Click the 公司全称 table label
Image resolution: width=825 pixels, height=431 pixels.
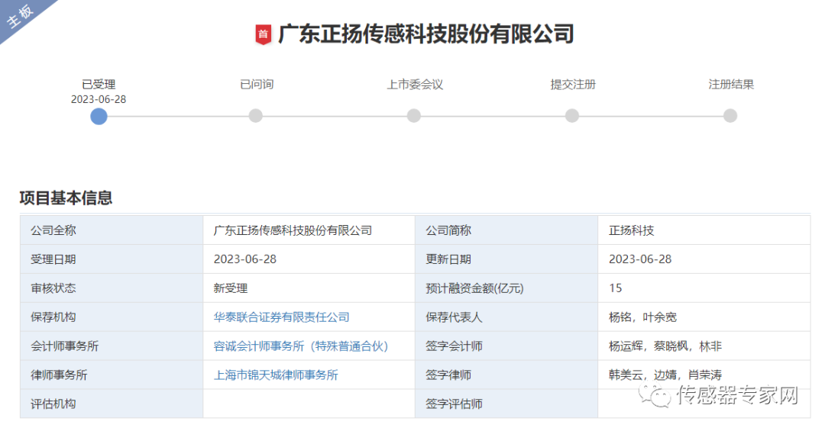[x=53, y=230]
